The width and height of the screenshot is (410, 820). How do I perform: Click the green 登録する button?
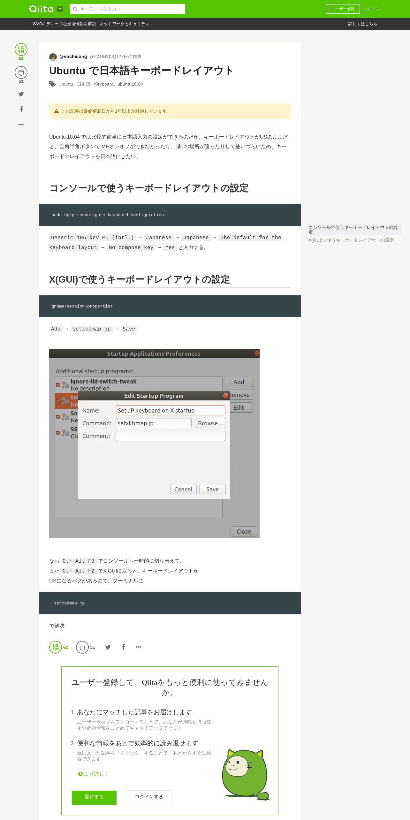tap(94, 797)
